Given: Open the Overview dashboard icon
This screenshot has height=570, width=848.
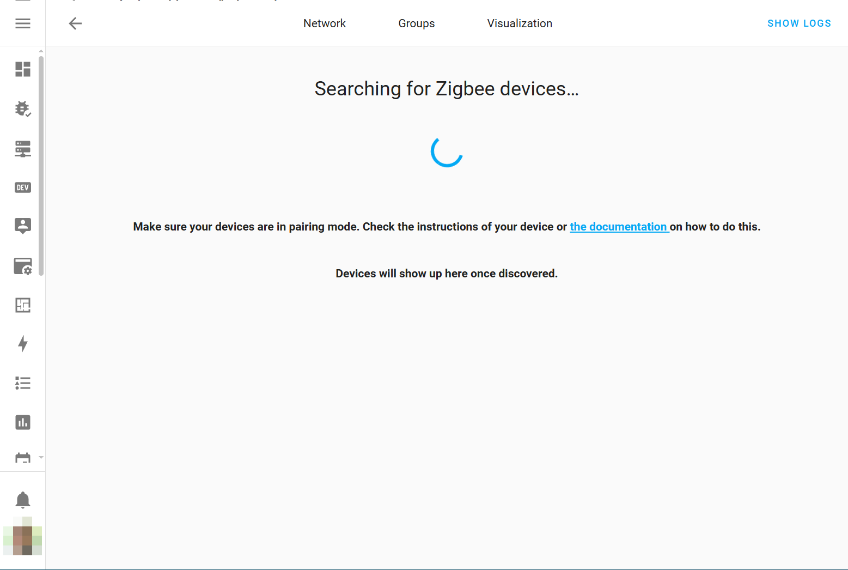Looking at the screenshot, I should (23, 69).
